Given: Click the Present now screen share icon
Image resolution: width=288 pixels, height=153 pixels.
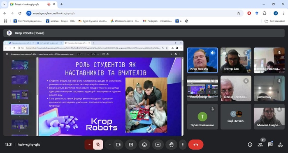Looking at the screenshot, I should tap(158, 144).
